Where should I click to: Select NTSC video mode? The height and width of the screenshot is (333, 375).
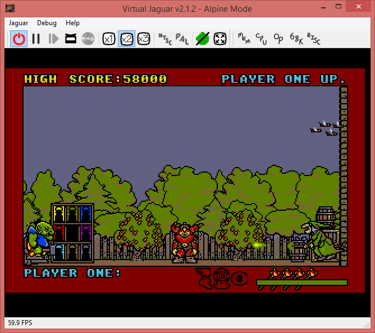click(164, 39)
